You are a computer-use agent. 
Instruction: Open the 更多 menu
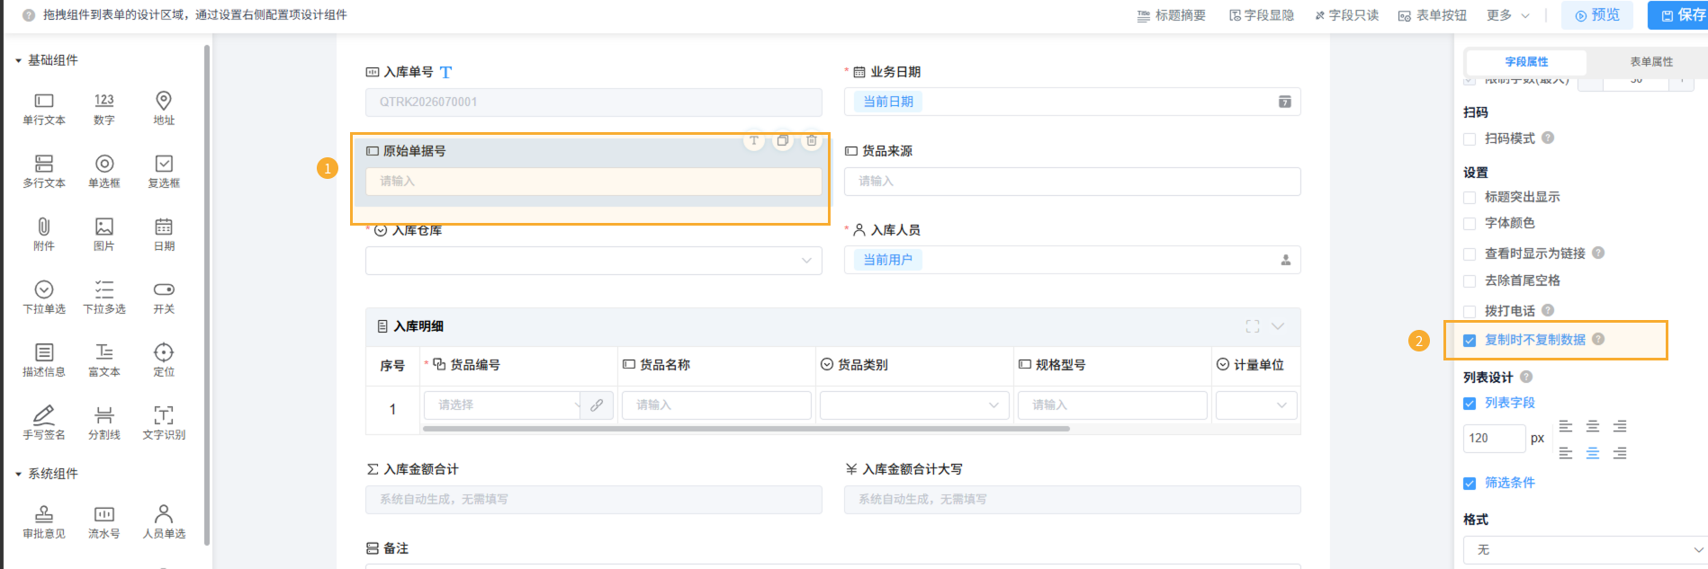pos(1508,15)
